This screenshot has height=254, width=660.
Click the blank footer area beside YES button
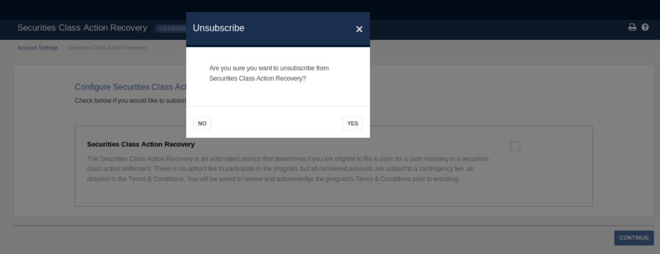pyautogui.click(x=276, y=123)
